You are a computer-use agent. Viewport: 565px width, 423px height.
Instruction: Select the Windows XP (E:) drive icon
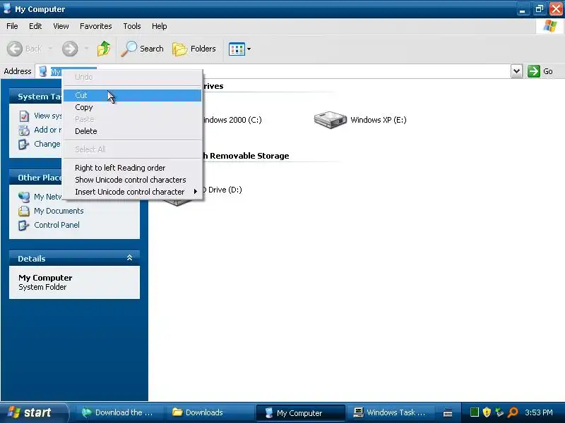click(x=330, y=120)
